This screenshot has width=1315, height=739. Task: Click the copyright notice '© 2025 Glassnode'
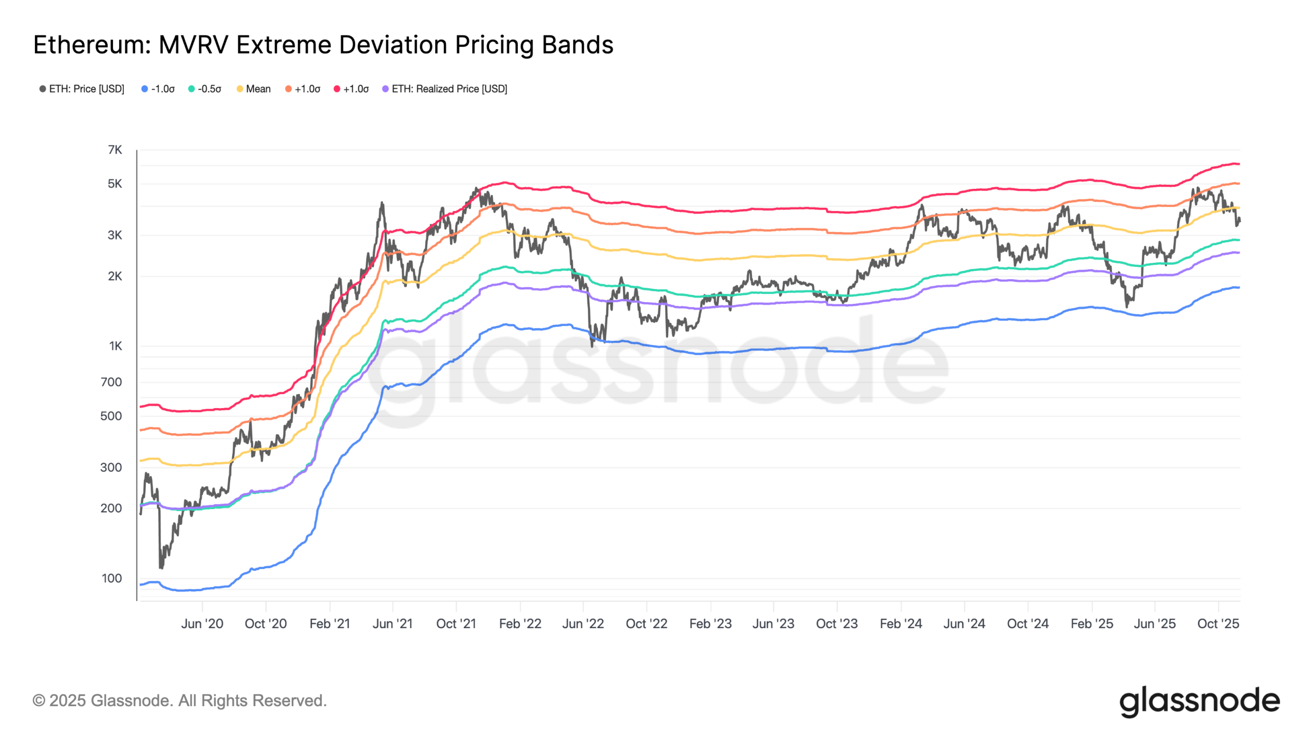point(179,701)
